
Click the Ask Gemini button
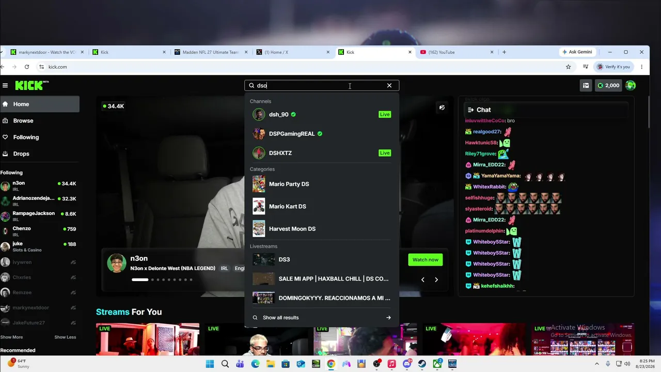[577, 52]
